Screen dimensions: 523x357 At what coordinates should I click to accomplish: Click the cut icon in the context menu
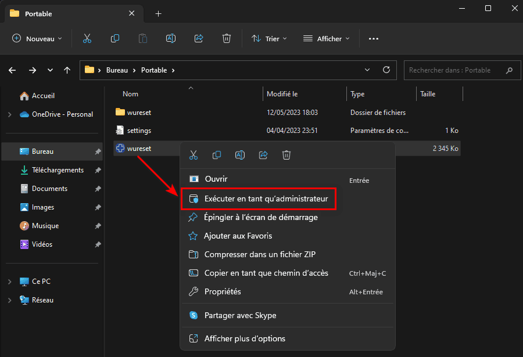pyautogui.click(x=194, y=155)
